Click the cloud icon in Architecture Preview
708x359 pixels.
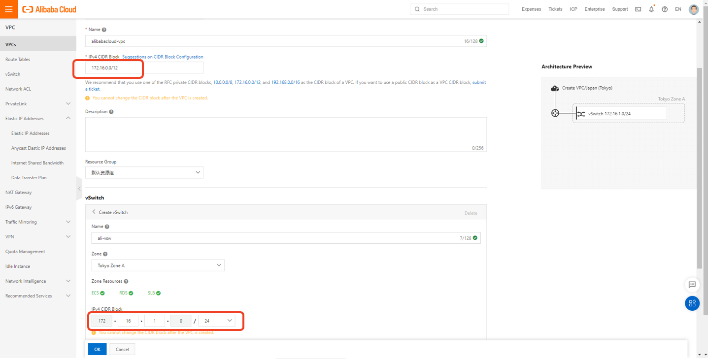point(555,88)
